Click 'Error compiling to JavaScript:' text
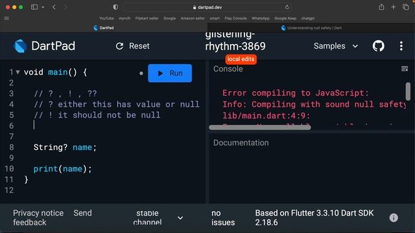 [x=296, y=93]
